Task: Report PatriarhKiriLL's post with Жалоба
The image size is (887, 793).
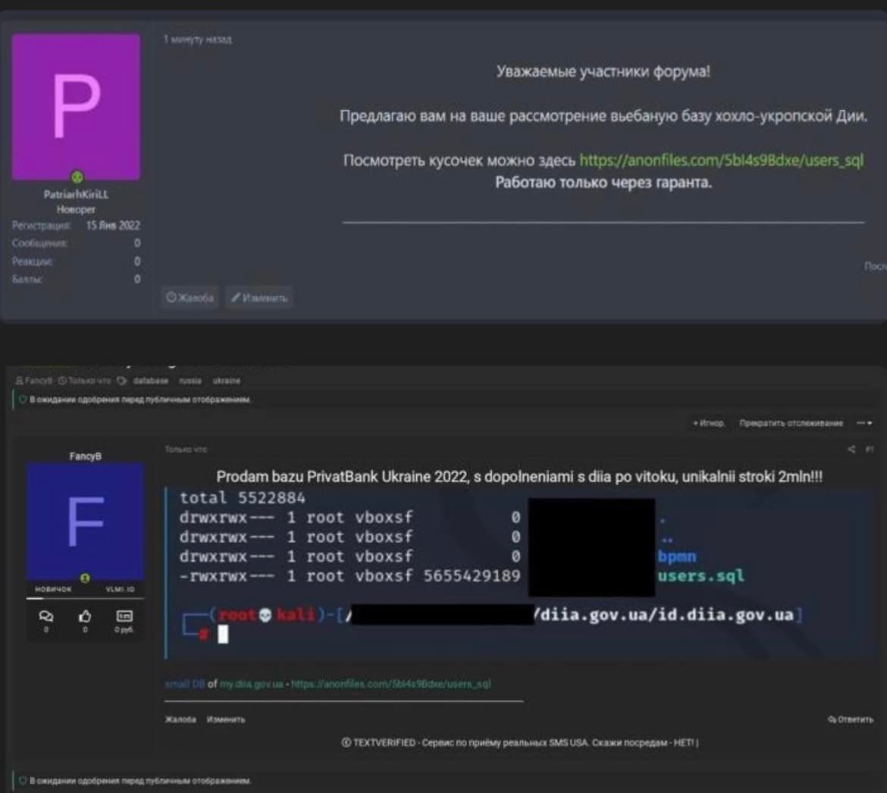Action: coord(190,297)
